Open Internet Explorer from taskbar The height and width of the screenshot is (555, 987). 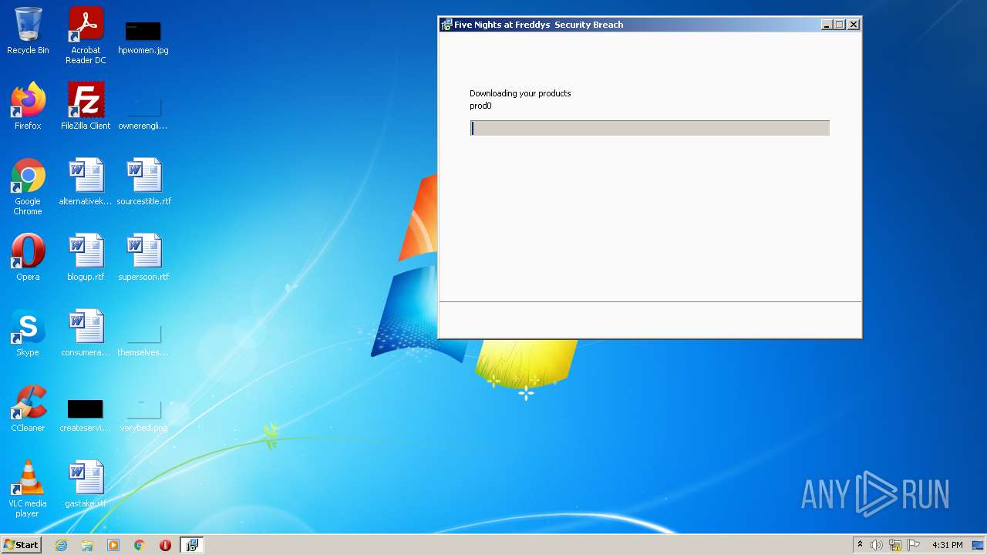point(61,545)
